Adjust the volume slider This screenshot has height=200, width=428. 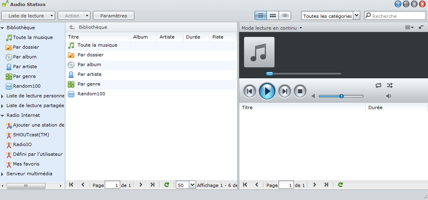click(341, 96)
